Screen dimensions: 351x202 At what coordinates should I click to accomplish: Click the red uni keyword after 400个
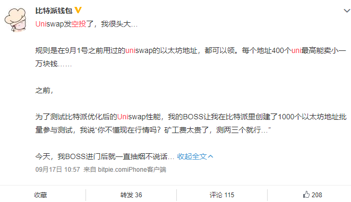[296, 50]
